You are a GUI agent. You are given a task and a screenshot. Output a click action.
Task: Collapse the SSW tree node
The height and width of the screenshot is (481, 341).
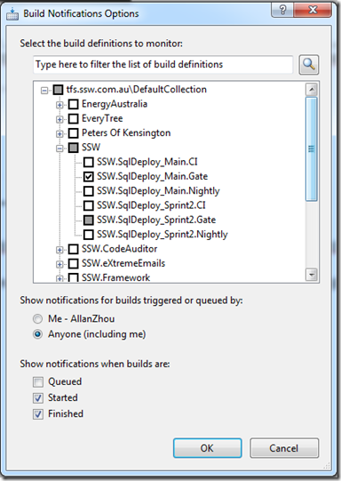pyautogui.click(x=59, y=148)
